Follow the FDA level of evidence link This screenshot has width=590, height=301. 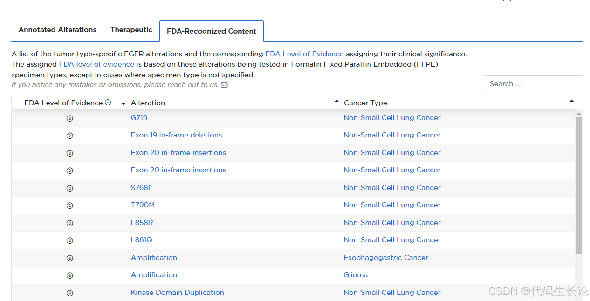(96, 64)
